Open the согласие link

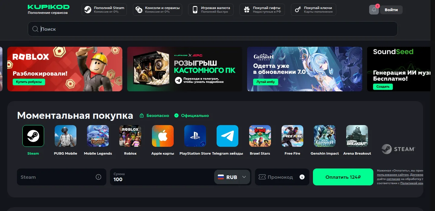[393, 179]
